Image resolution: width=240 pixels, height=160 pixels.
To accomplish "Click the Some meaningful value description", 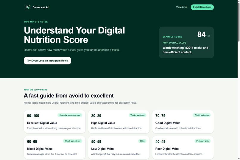I will click(52, 154).
